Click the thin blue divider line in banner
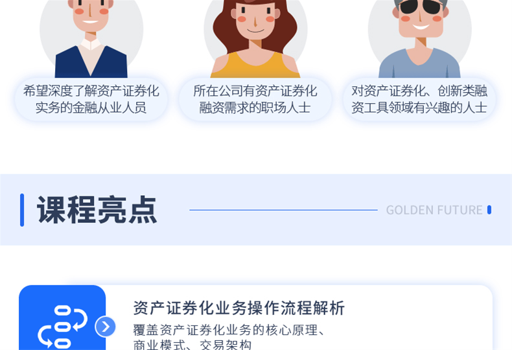Image resolution: width=512 pixels, height=350 pixels. pyautogui.click(x=283, y=210)
